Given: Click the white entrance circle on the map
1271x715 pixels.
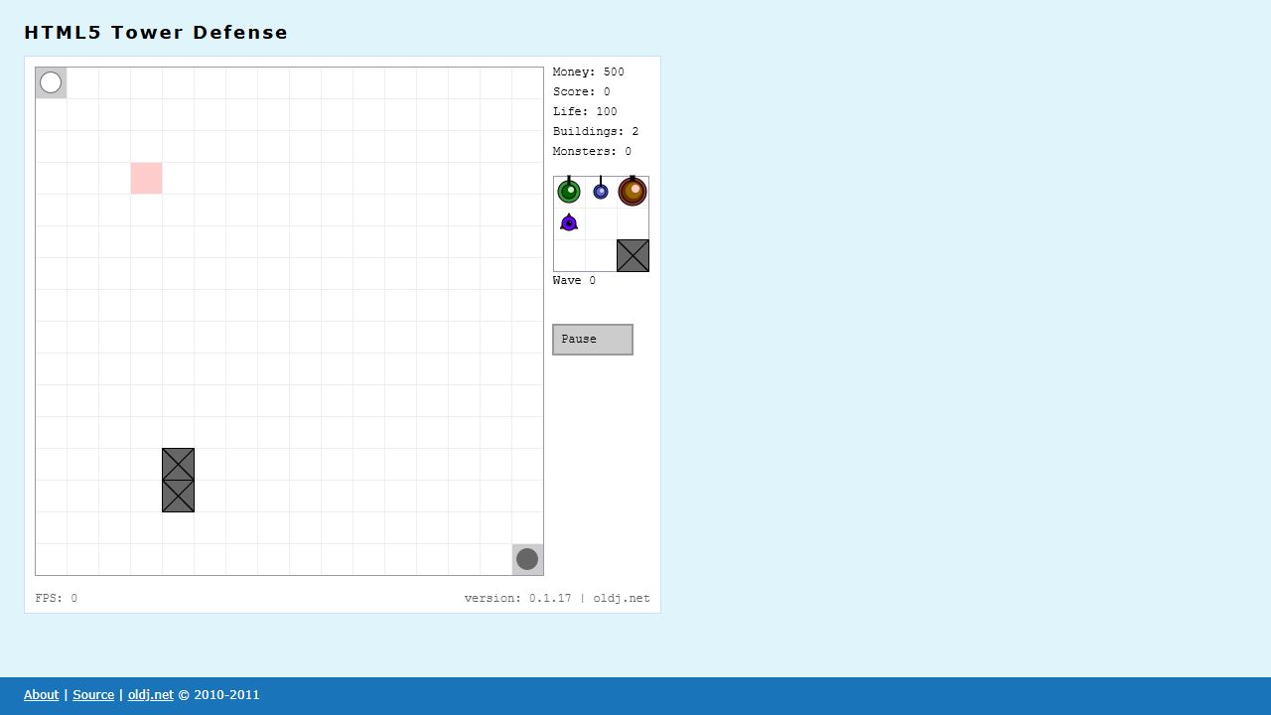Looking at the screenshot, I should point(51,82).
